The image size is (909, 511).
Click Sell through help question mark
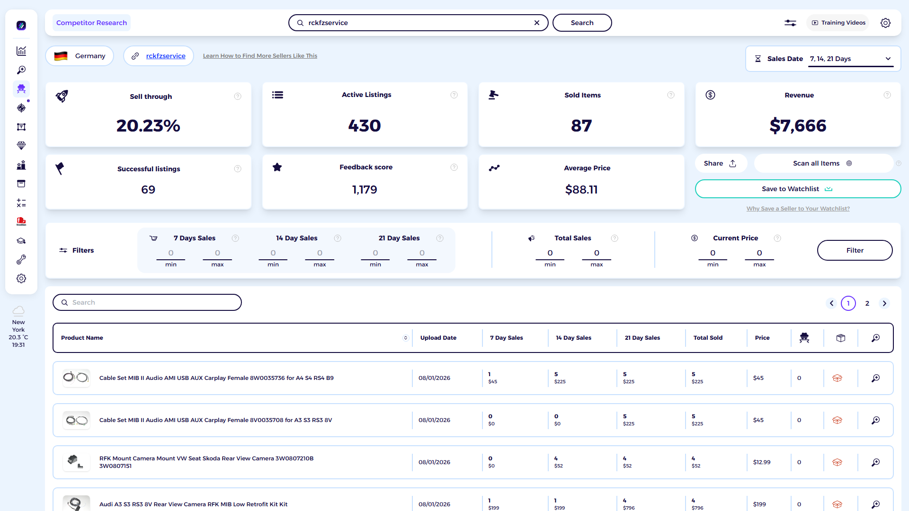click(x=238, y=97)
